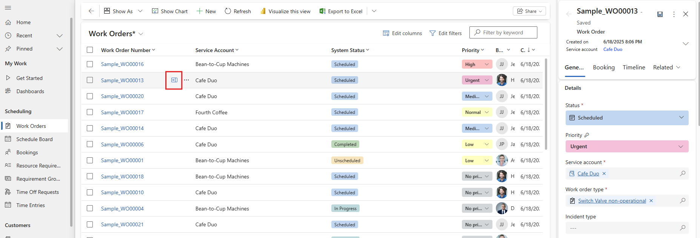This screenshot has height=238, width=700.
Task: Open Switch Valve non-operational link
Action: (612, 201)
